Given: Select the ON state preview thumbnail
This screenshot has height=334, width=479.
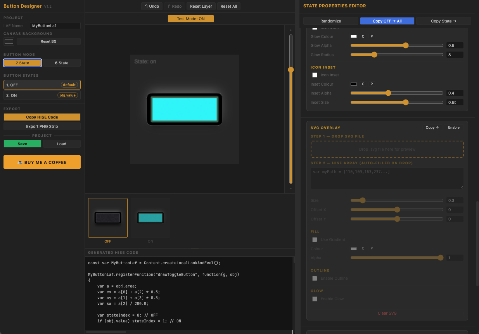Looking at the screenshot, I should pyautogui.click(x=150, y=217).
